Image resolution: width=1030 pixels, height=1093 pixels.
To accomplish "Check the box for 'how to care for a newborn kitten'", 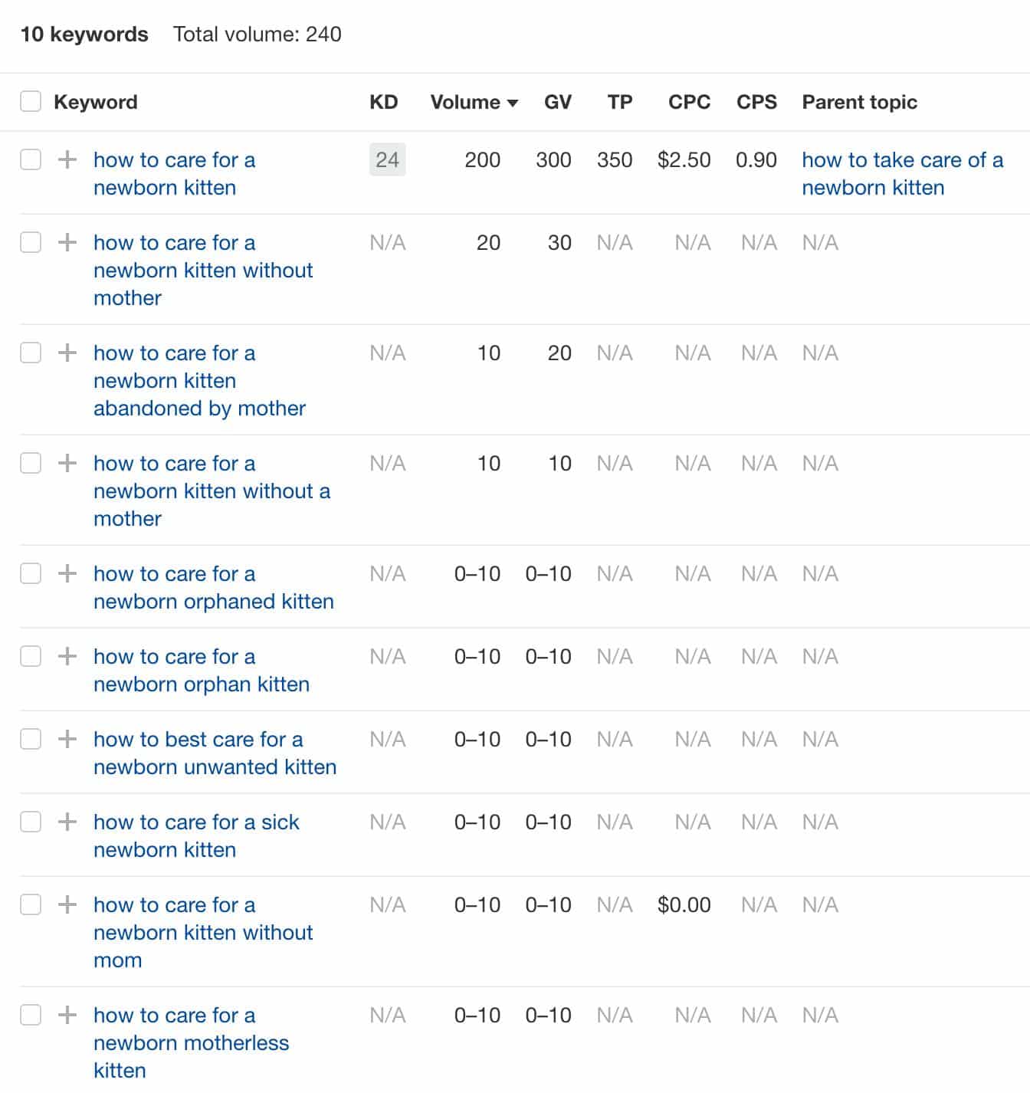I will pyautogui.click(x=31, y=159).
